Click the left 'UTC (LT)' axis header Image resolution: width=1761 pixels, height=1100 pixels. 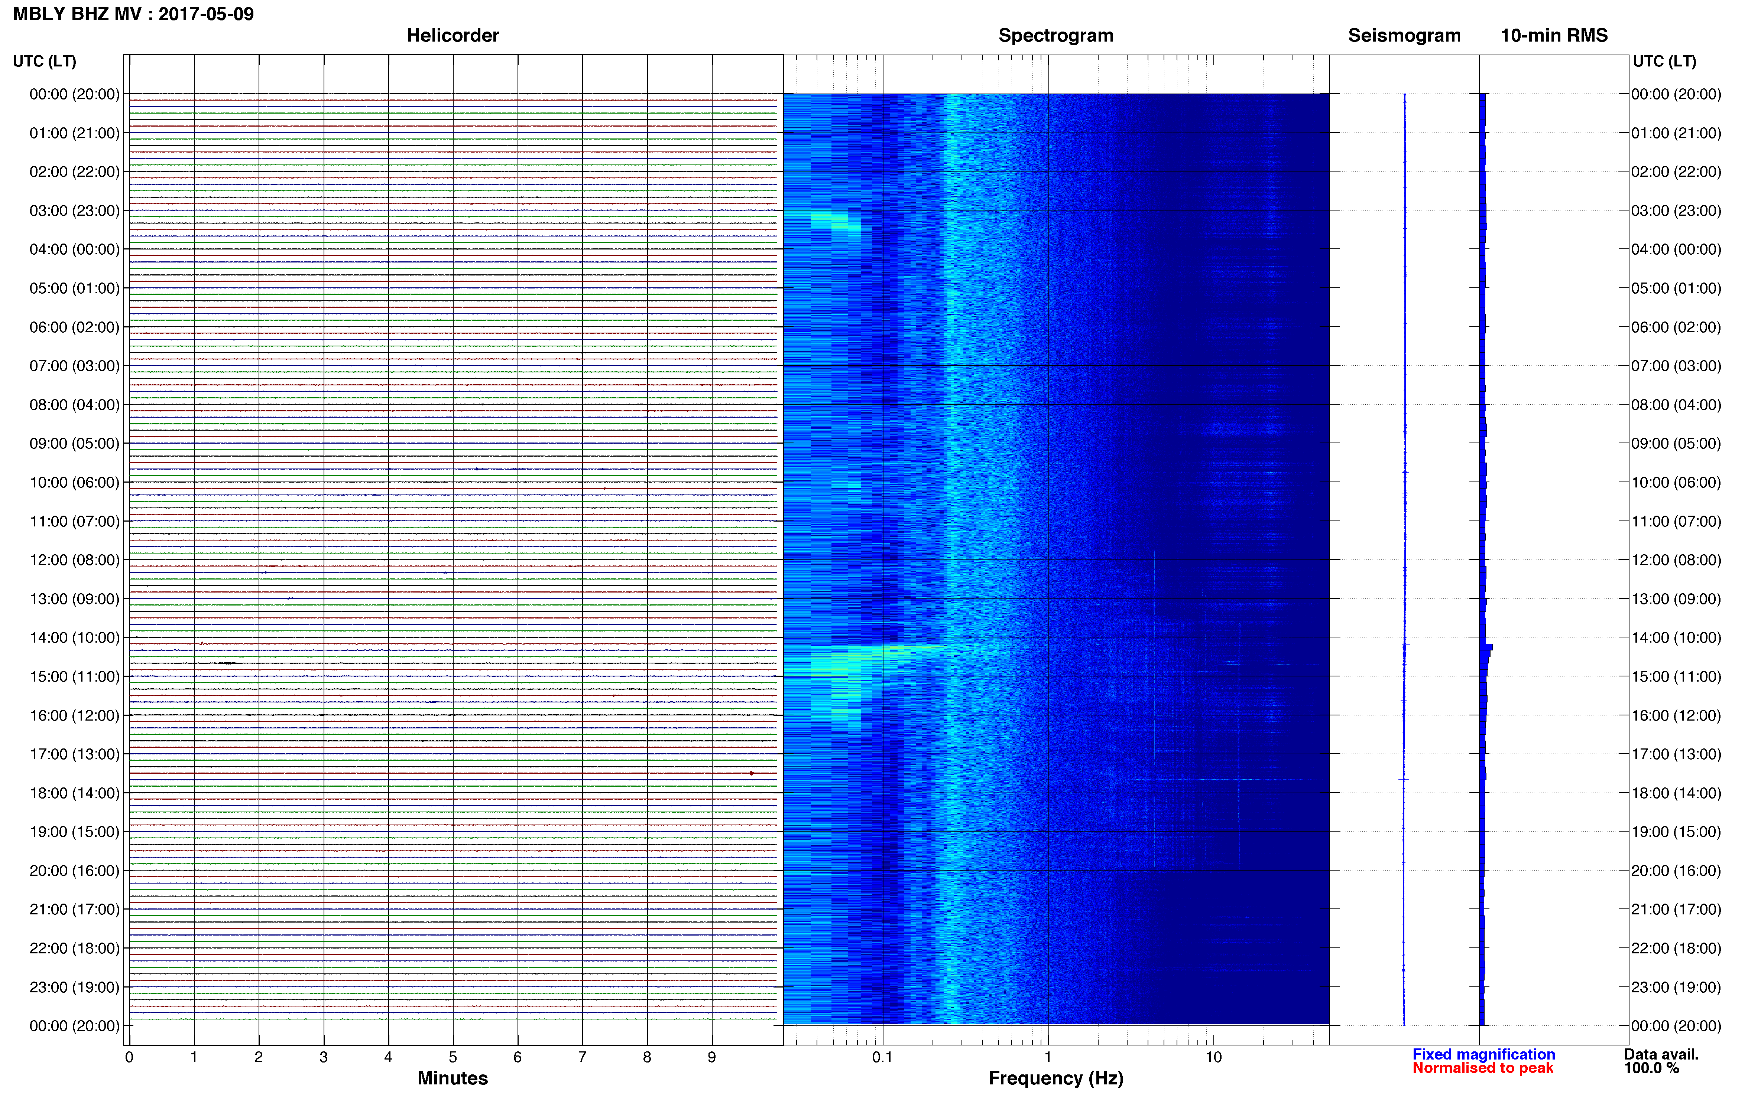pyautogui.click(x=45, y=61)
